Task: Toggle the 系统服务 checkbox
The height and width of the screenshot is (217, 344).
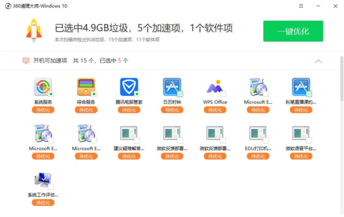Action: coord(51,94)
